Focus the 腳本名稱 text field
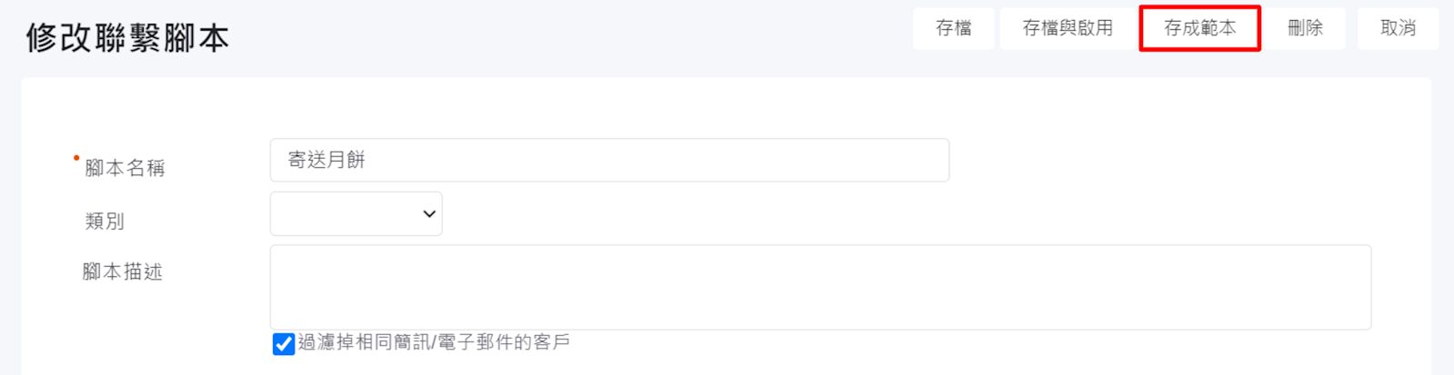 point(609,160)
